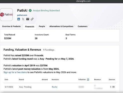The height and width of the screenshot is (93, 123).
Task: Click the email envelope icon
Action: pyautogui.click(x=28, y=19)
